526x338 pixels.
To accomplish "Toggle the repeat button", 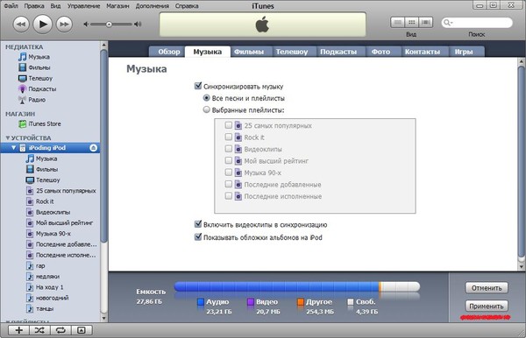I will click(60, 330).
